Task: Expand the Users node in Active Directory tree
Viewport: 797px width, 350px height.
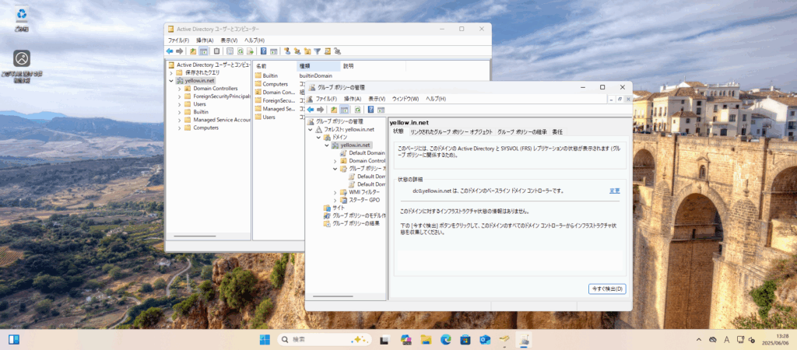Action: 180,104
